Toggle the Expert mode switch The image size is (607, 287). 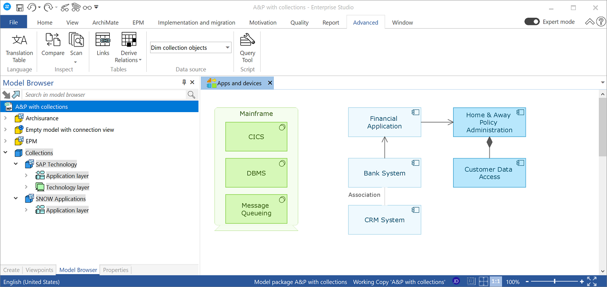pyautogui.click(x=532, y=22)
